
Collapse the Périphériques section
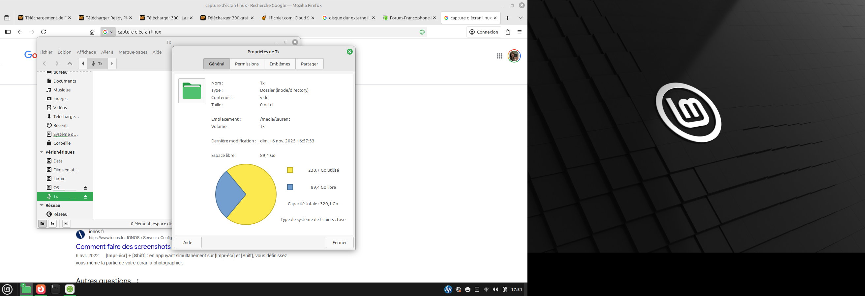pos(42,152)
